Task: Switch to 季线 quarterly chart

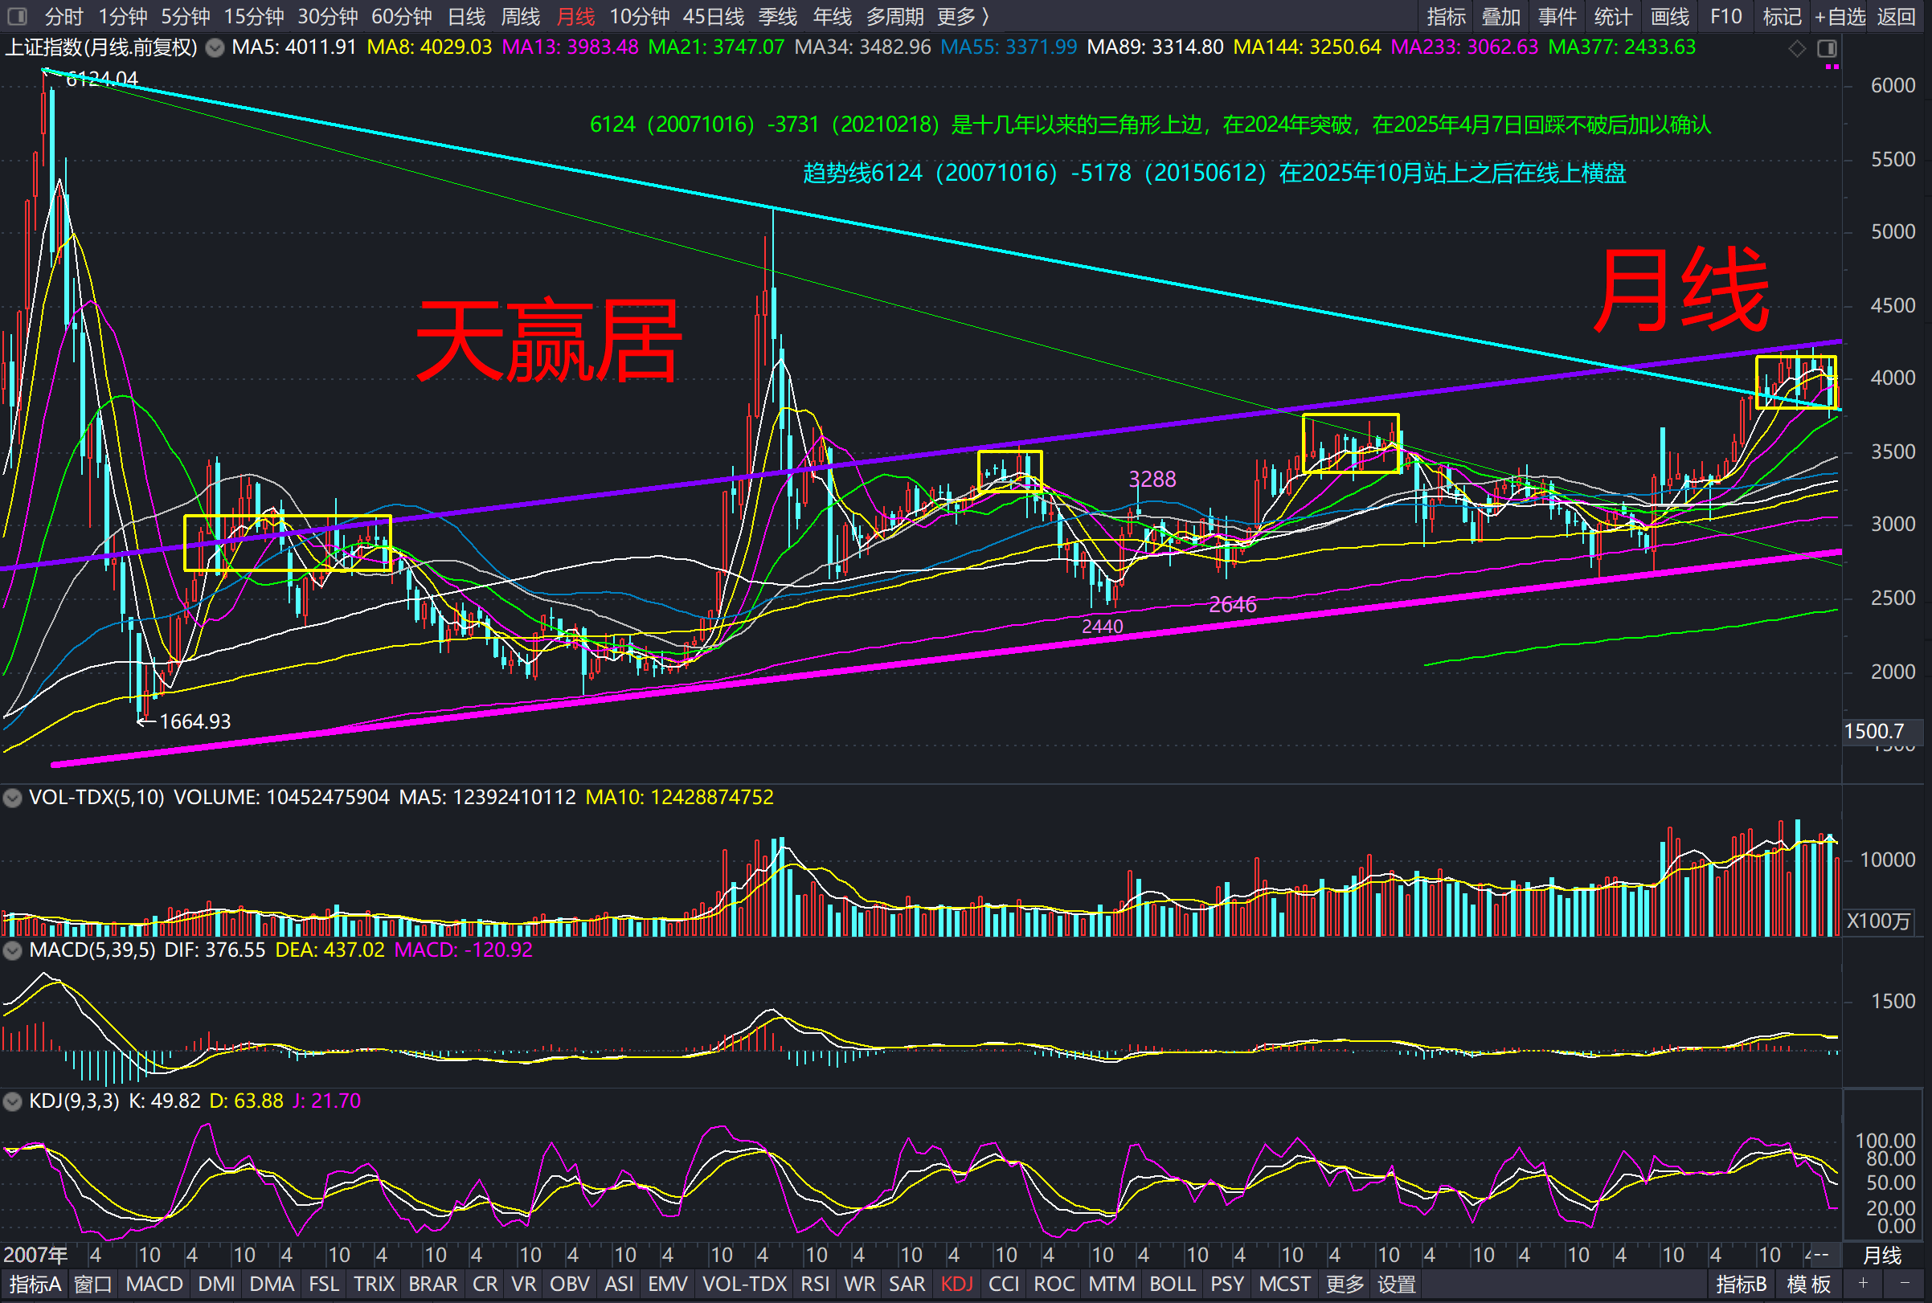Action: [x=777, y=17]
